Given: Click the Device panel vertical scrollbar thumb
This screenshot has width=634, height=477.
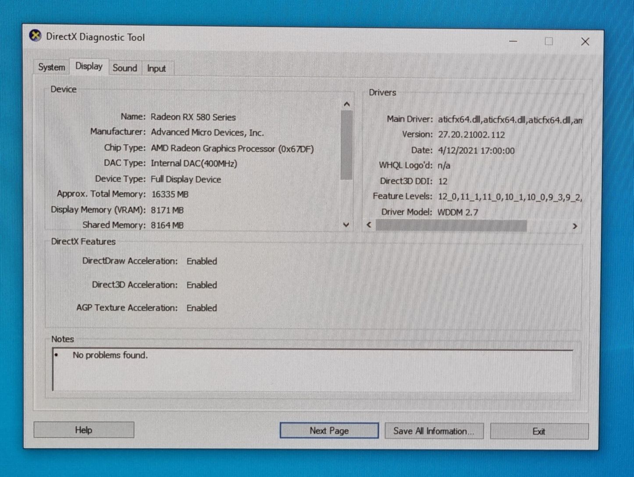Looking at the screenshot, I should 346,145.
